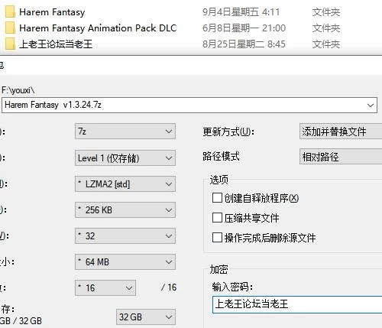Select the 'Harem Fantasy' folder name
This screenshot has height=328, width=382.
click(52, 12)
